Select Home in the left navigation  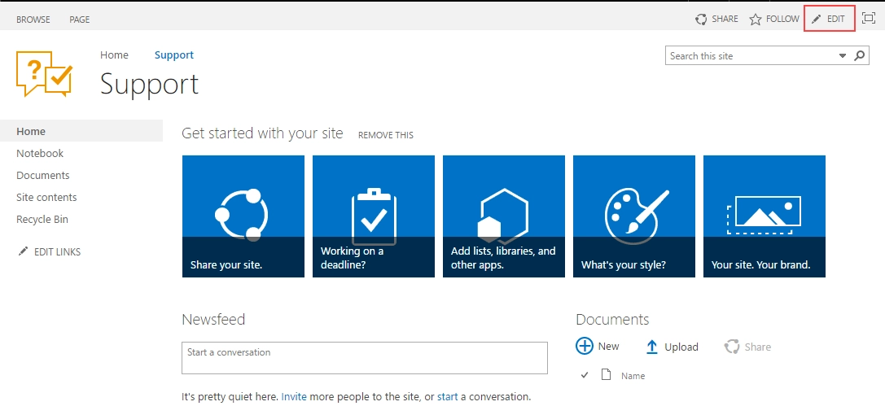tap(81, 131)
